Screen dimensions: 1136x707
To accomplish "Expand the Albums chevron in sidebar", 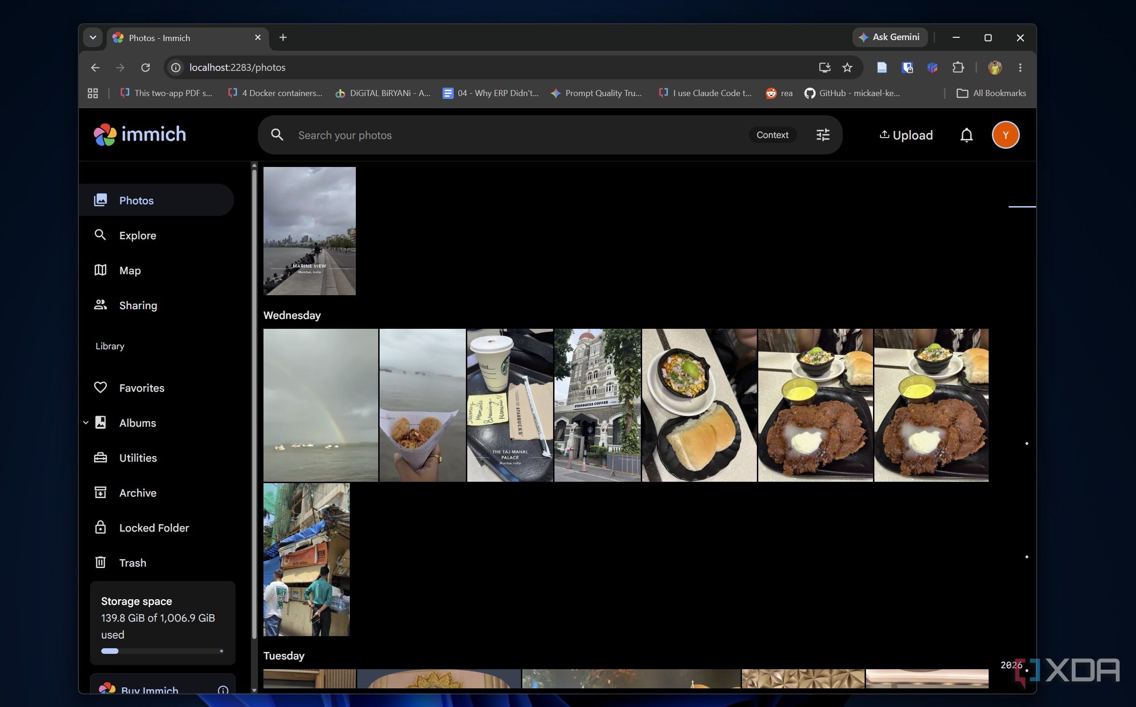I will 85,423.
